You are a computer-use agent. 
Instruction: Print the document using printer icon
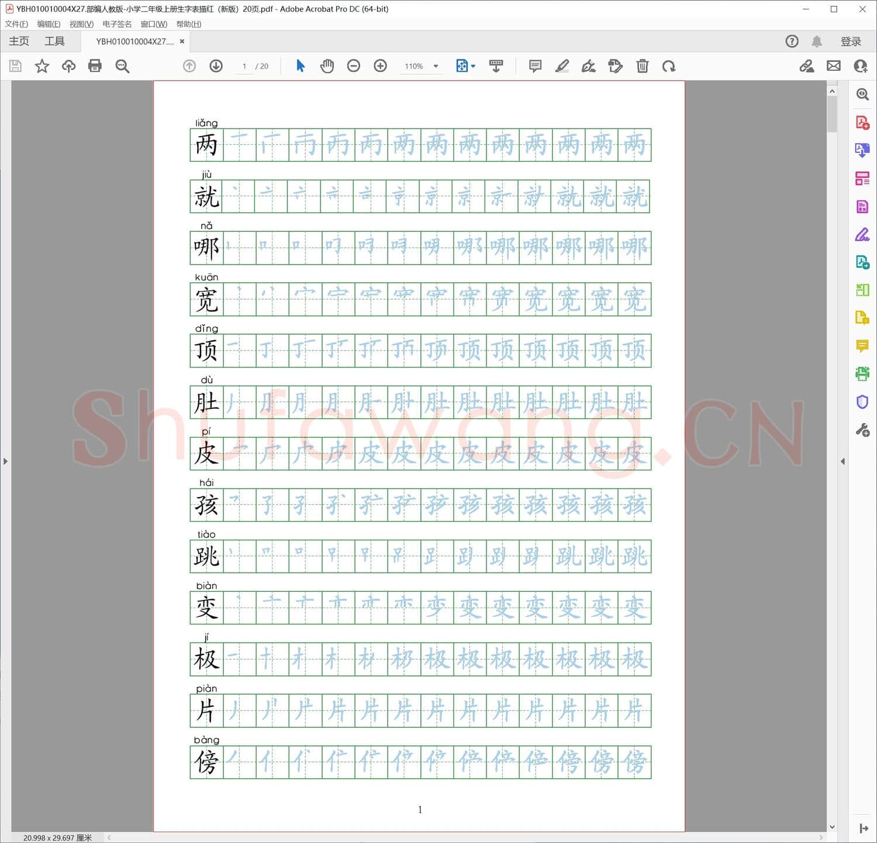[x=95, y=66]
